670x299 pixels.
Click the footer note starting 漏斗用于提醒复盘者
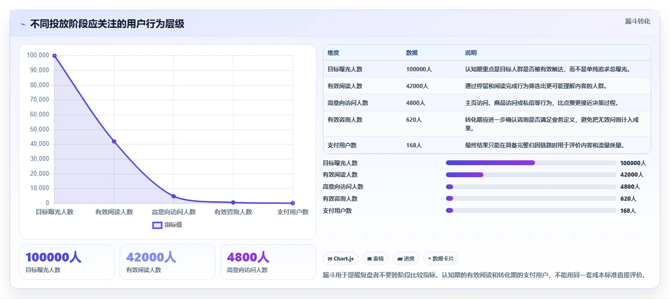click(x=484, y=275)
